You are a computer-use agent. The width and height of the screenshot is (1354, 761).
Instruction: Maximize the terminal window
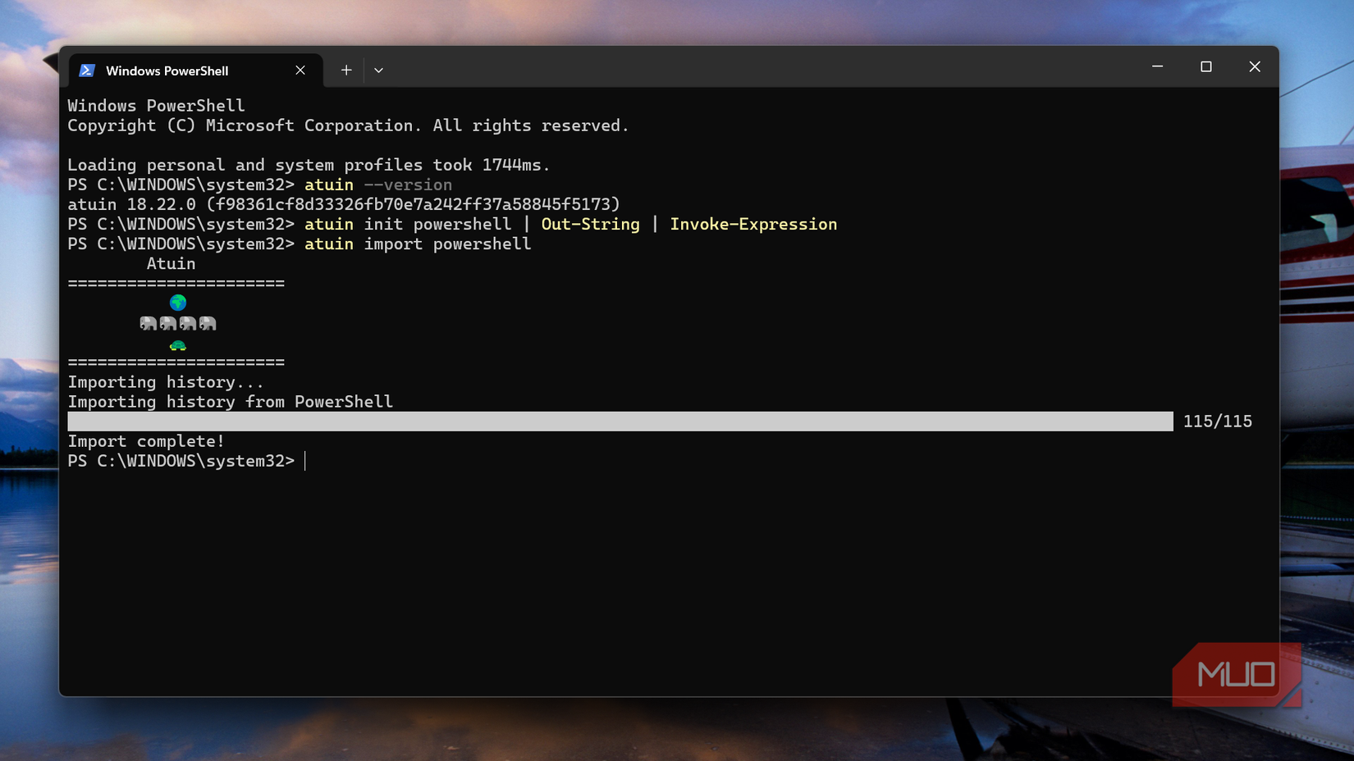[x=1205, y=66]
